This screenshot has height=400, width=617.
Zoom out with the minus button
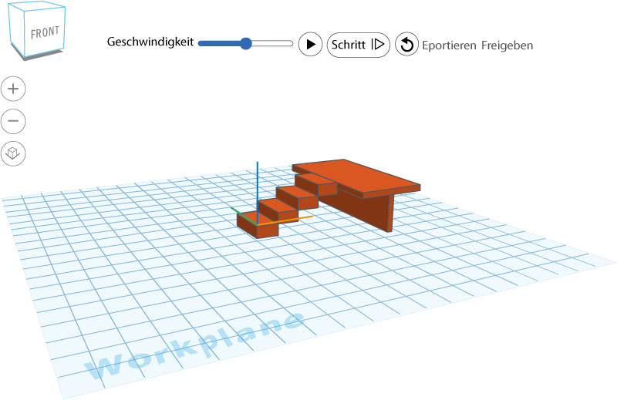point(13,121)
